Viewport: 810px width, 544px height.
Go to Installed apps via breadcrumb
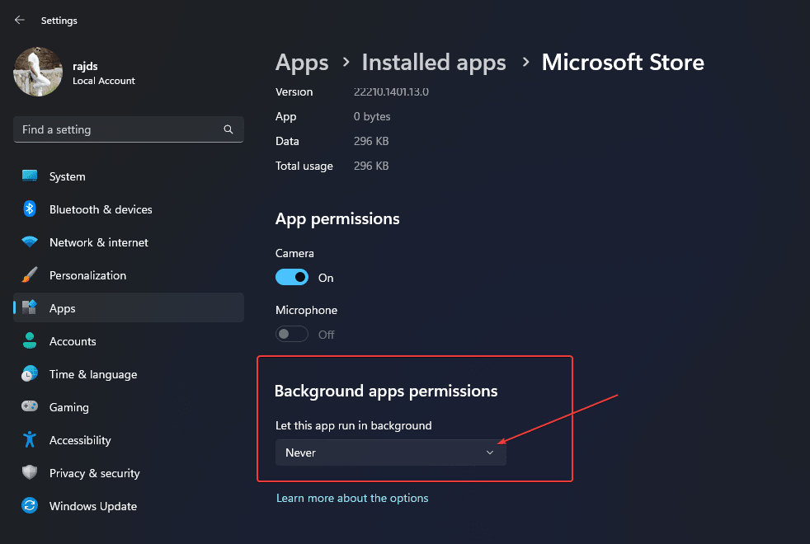433,62
